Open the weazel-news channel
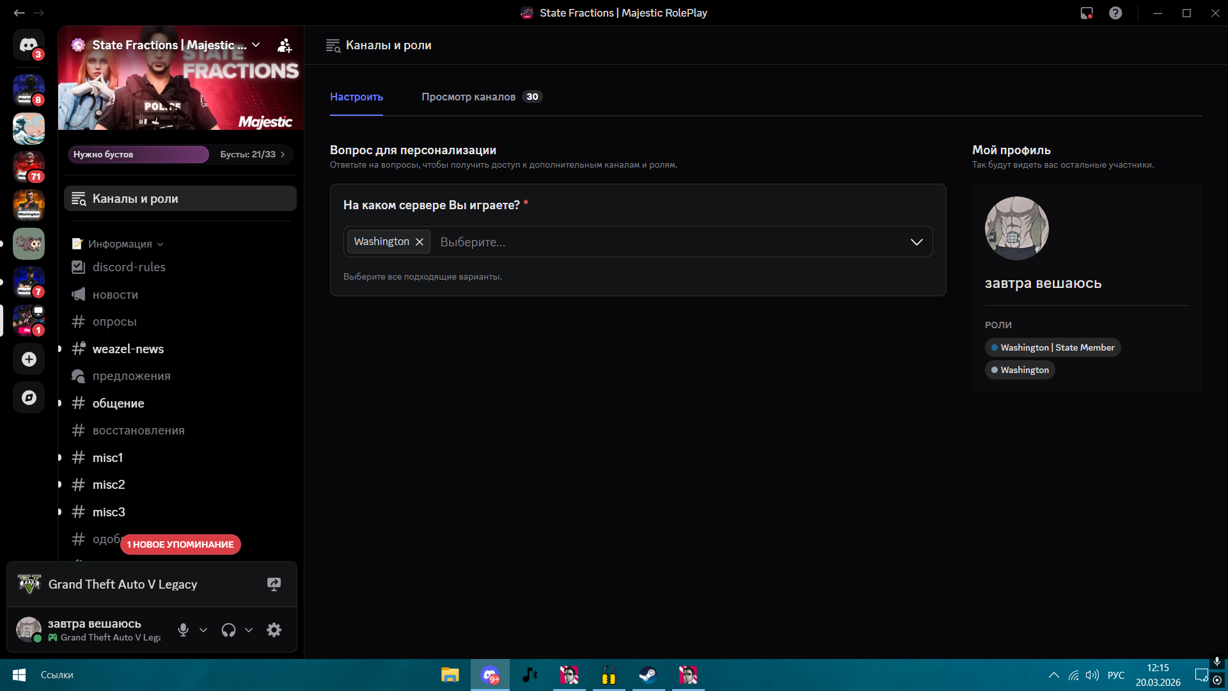This screenshot has width=1228, height=691. (x=128, y=349)
